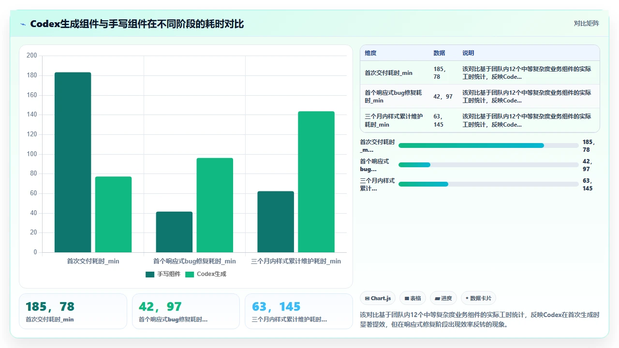Select 首次交付耗时_min in the table's first row
Screen dimensions: 619x348
[x=389, y=73]
